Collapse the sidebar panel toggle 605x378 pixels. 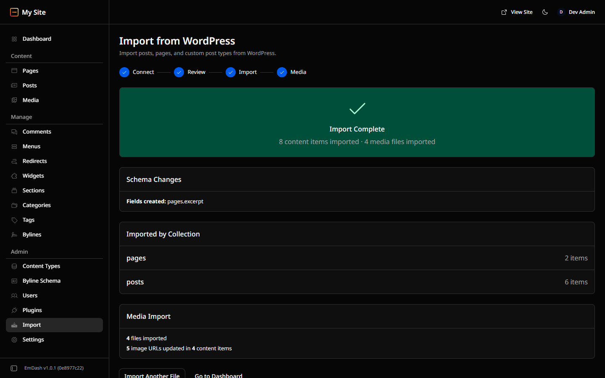(x=14, y=368)
